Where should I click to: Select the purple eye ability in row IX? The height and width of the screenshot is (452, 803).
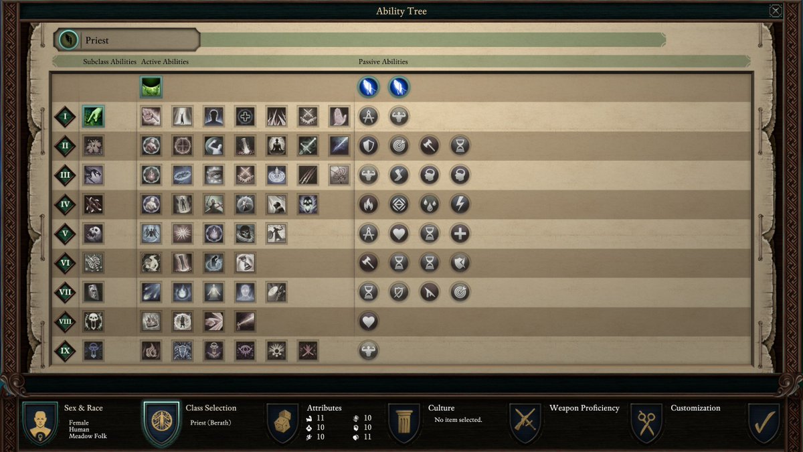coord(245,350)
